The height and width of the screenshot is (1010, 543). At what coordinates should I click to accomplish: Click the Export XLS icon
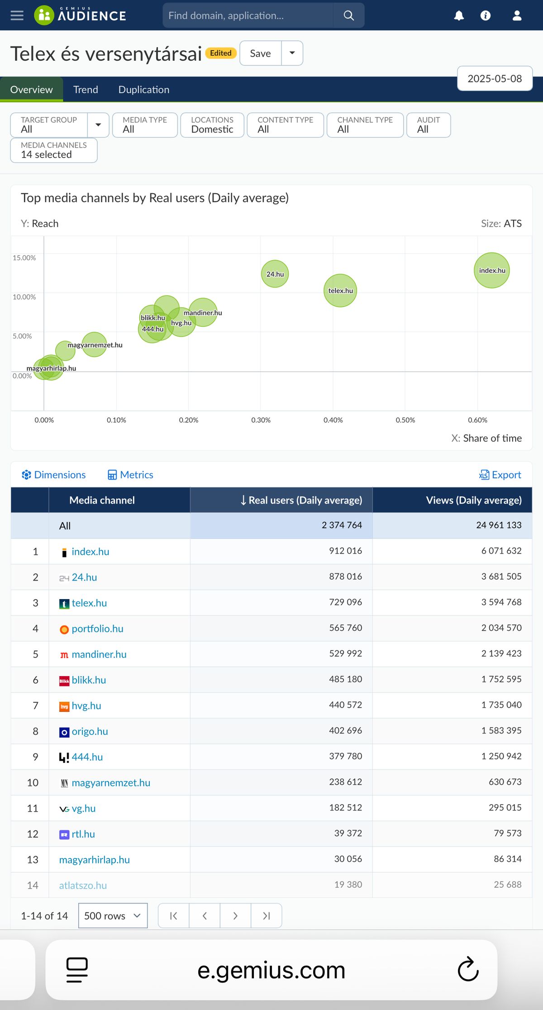click(x=484, y=475)
